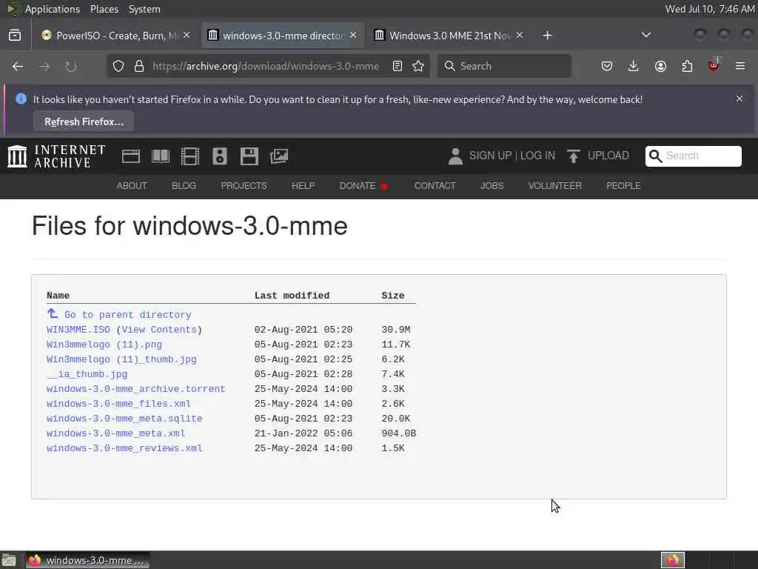Open the HELP navigation item
Image resolution: width=758 pixels, height=569 pixels.
pyautogui.click(x=303, y=186)
